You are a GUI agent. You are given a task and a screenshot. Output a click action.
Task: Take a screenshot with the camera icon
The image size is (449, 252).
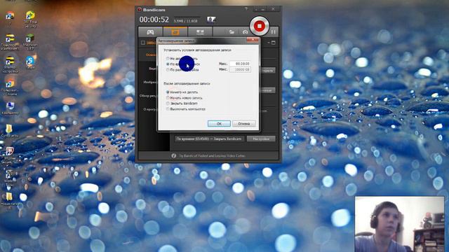(245, 32)
